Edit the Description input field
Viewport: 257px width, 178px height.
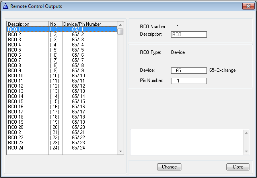click(x=189, y=34)
